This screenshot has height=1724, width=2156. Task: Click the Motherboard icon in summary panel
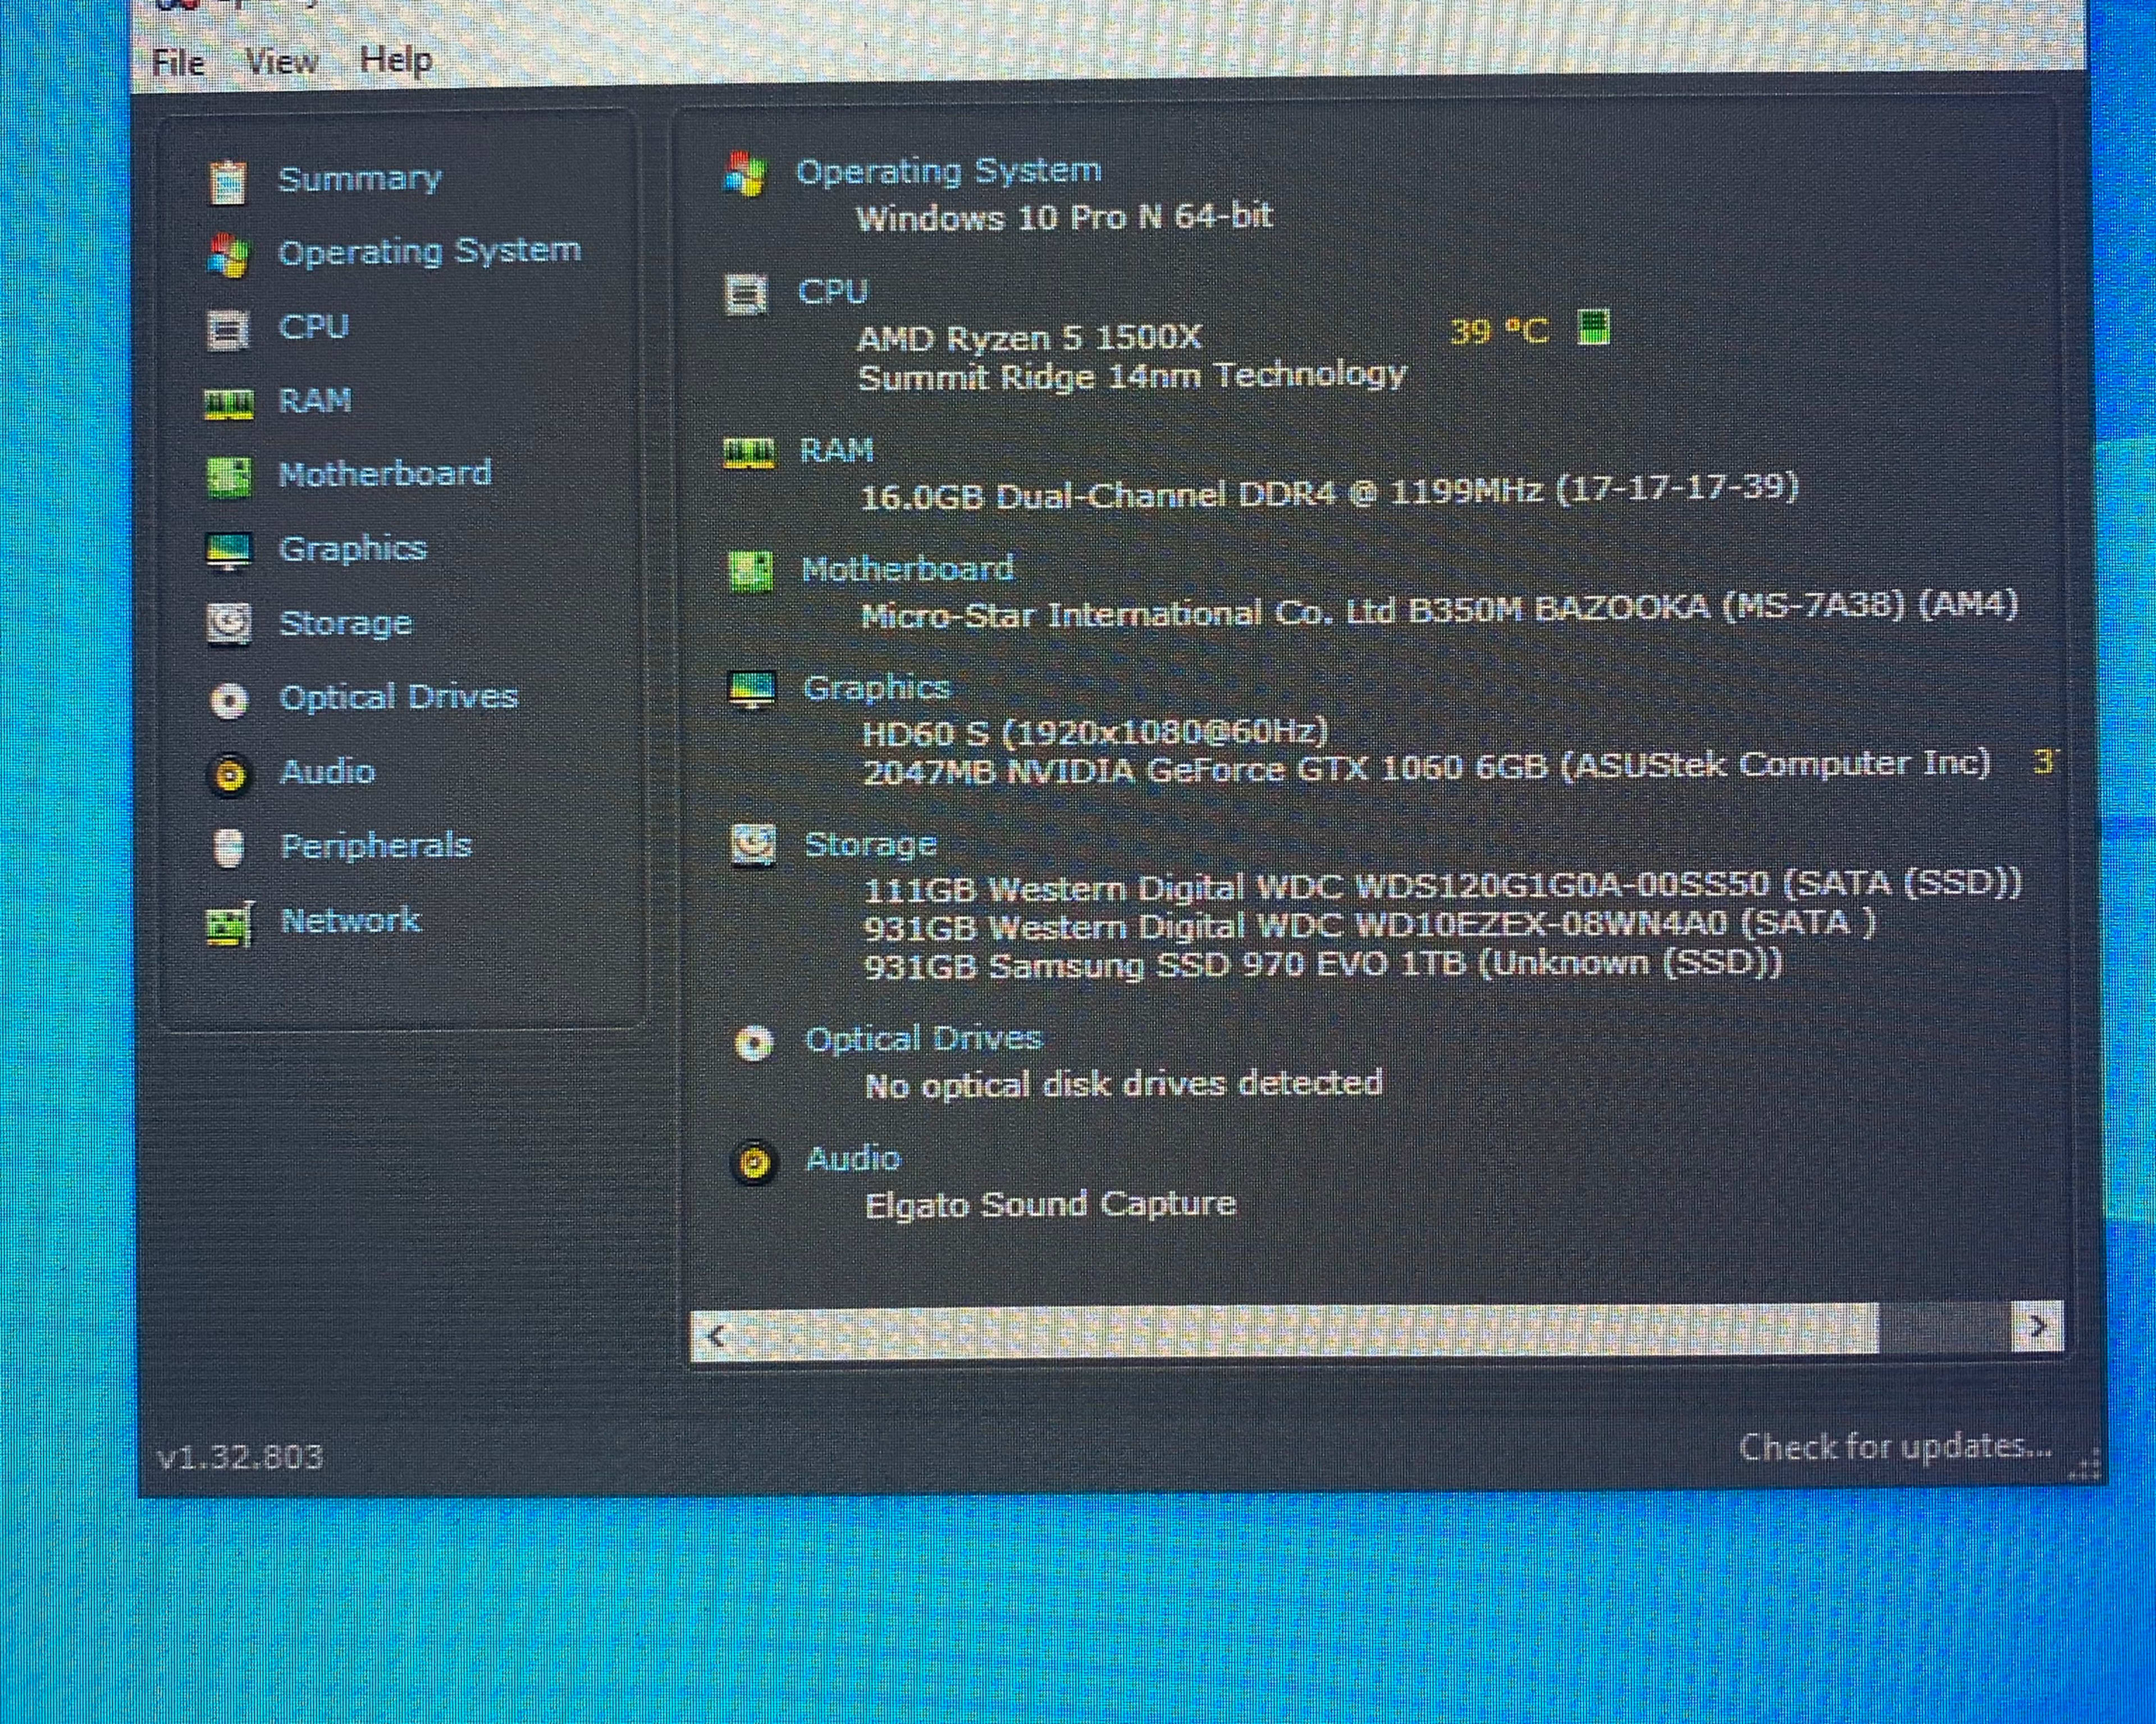(751, 572)
